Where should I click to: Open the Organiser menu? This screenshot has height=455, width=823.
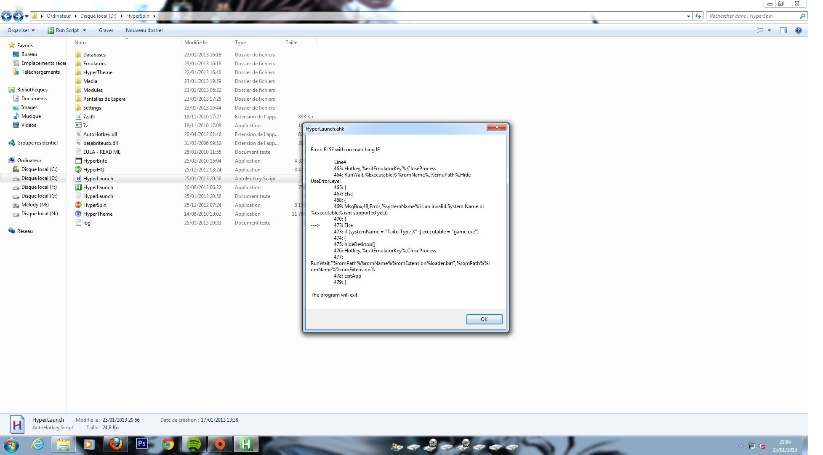click(x=21, y=30)
